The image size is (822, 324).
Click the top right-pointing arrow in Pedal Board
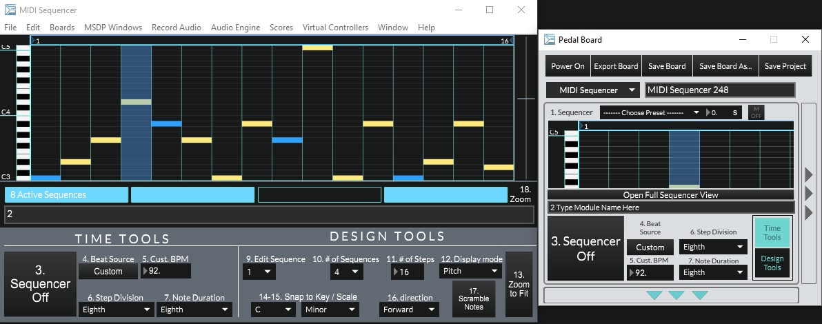point(809,174)
